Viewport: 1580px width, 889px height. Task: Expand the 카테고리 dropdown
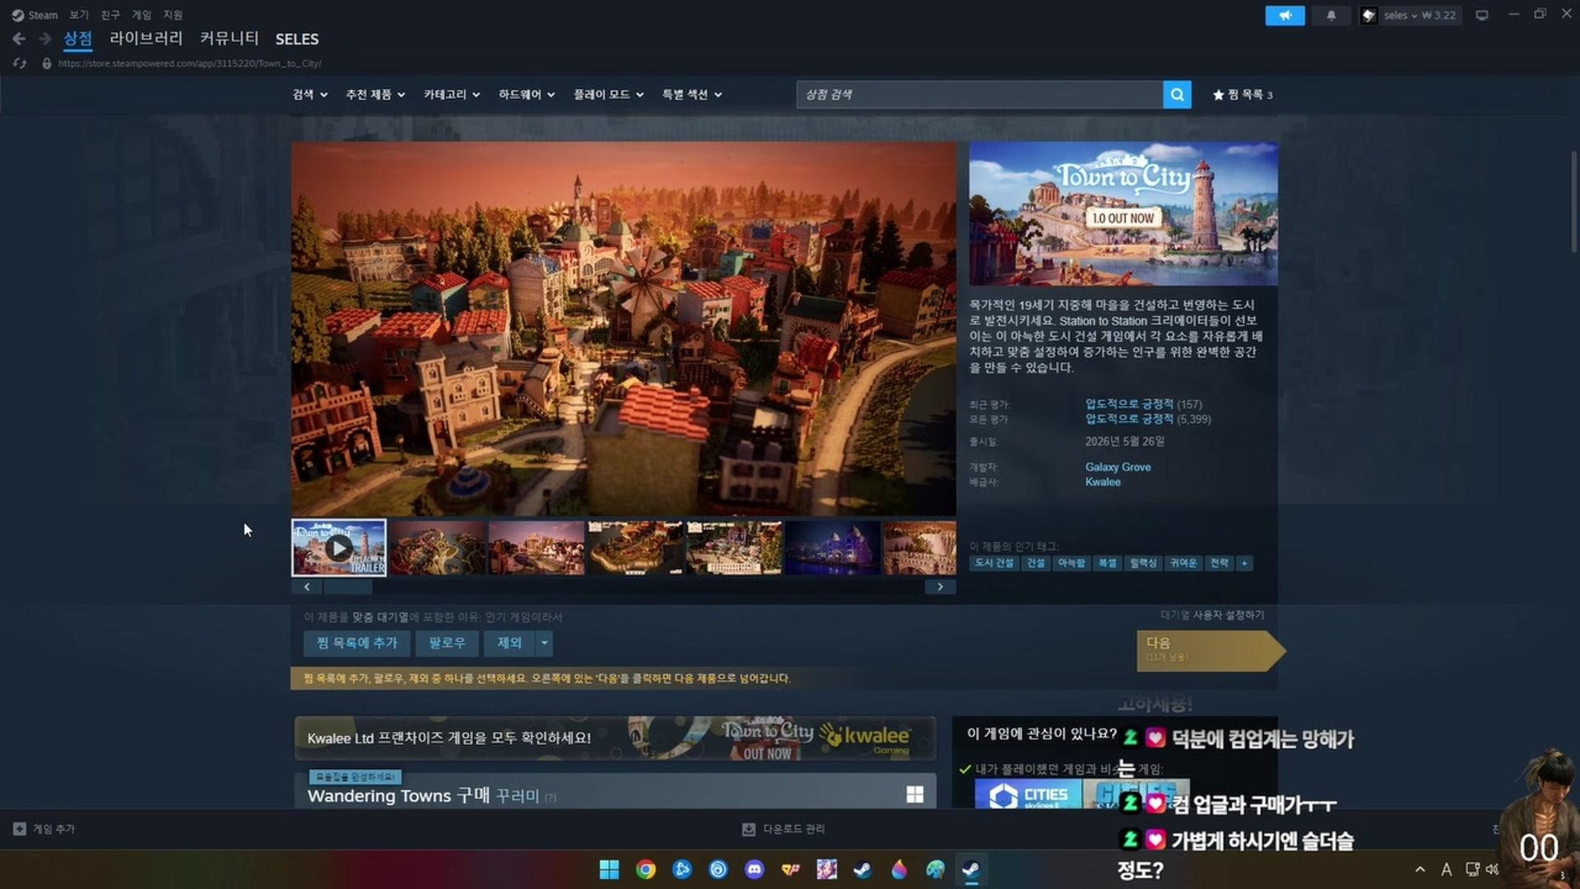pyautogui.click(x=452, y=95)
